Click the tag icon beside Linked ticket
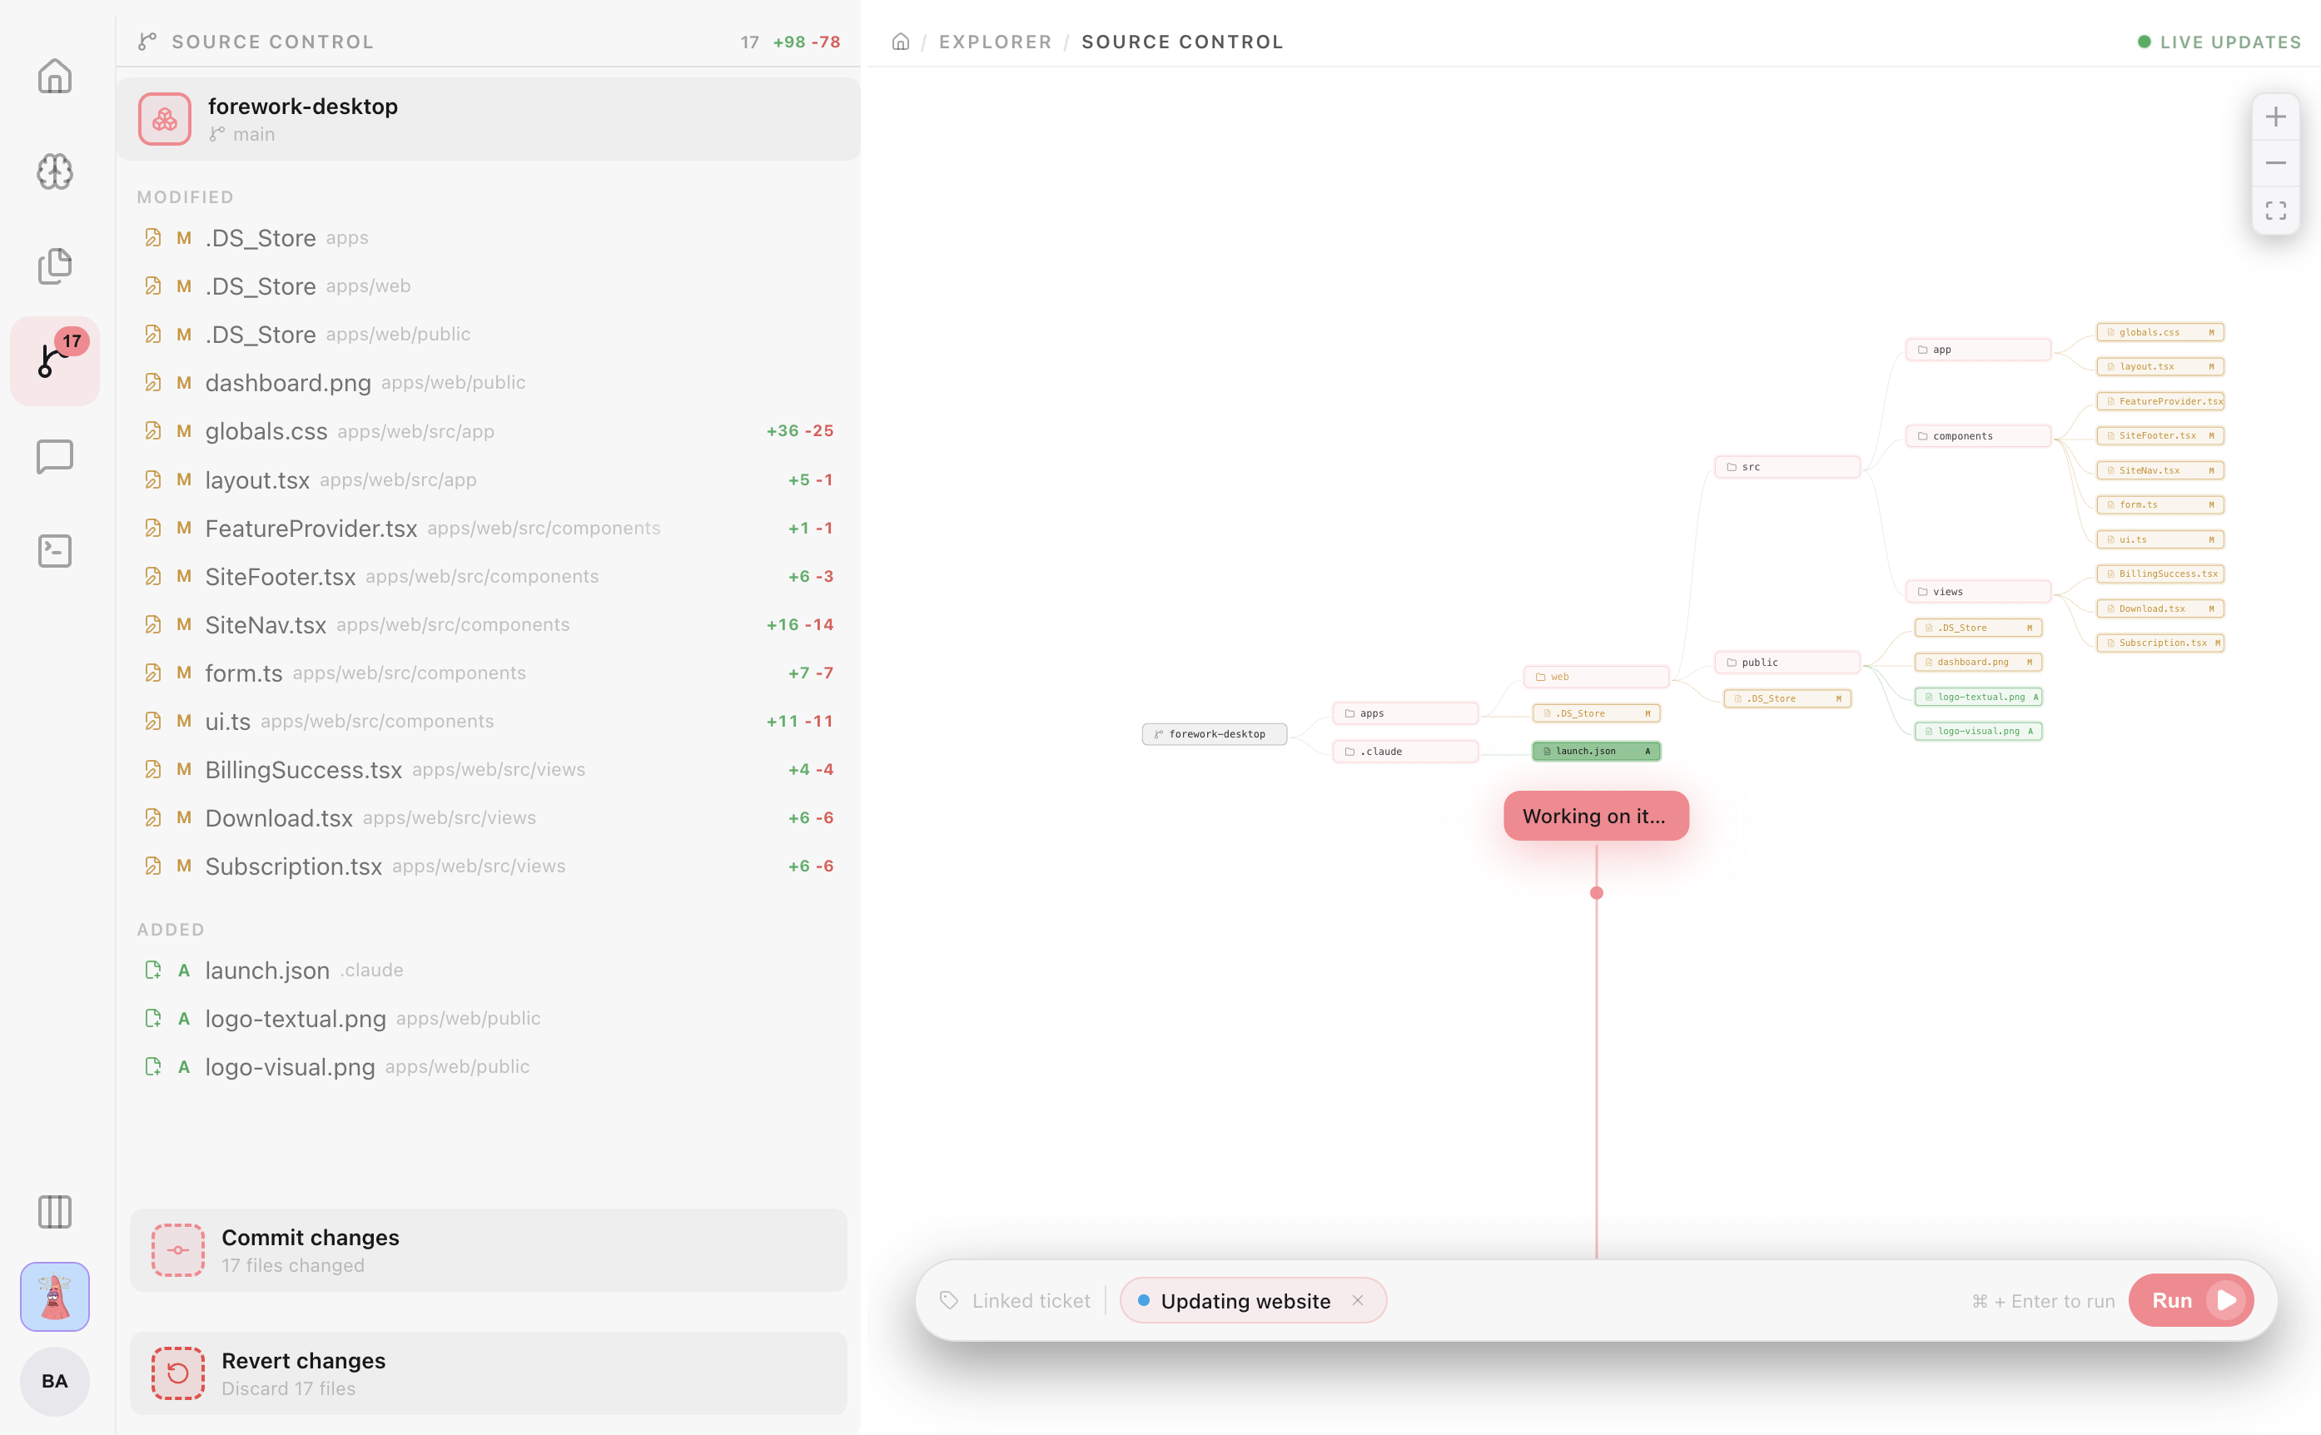 948,1300
